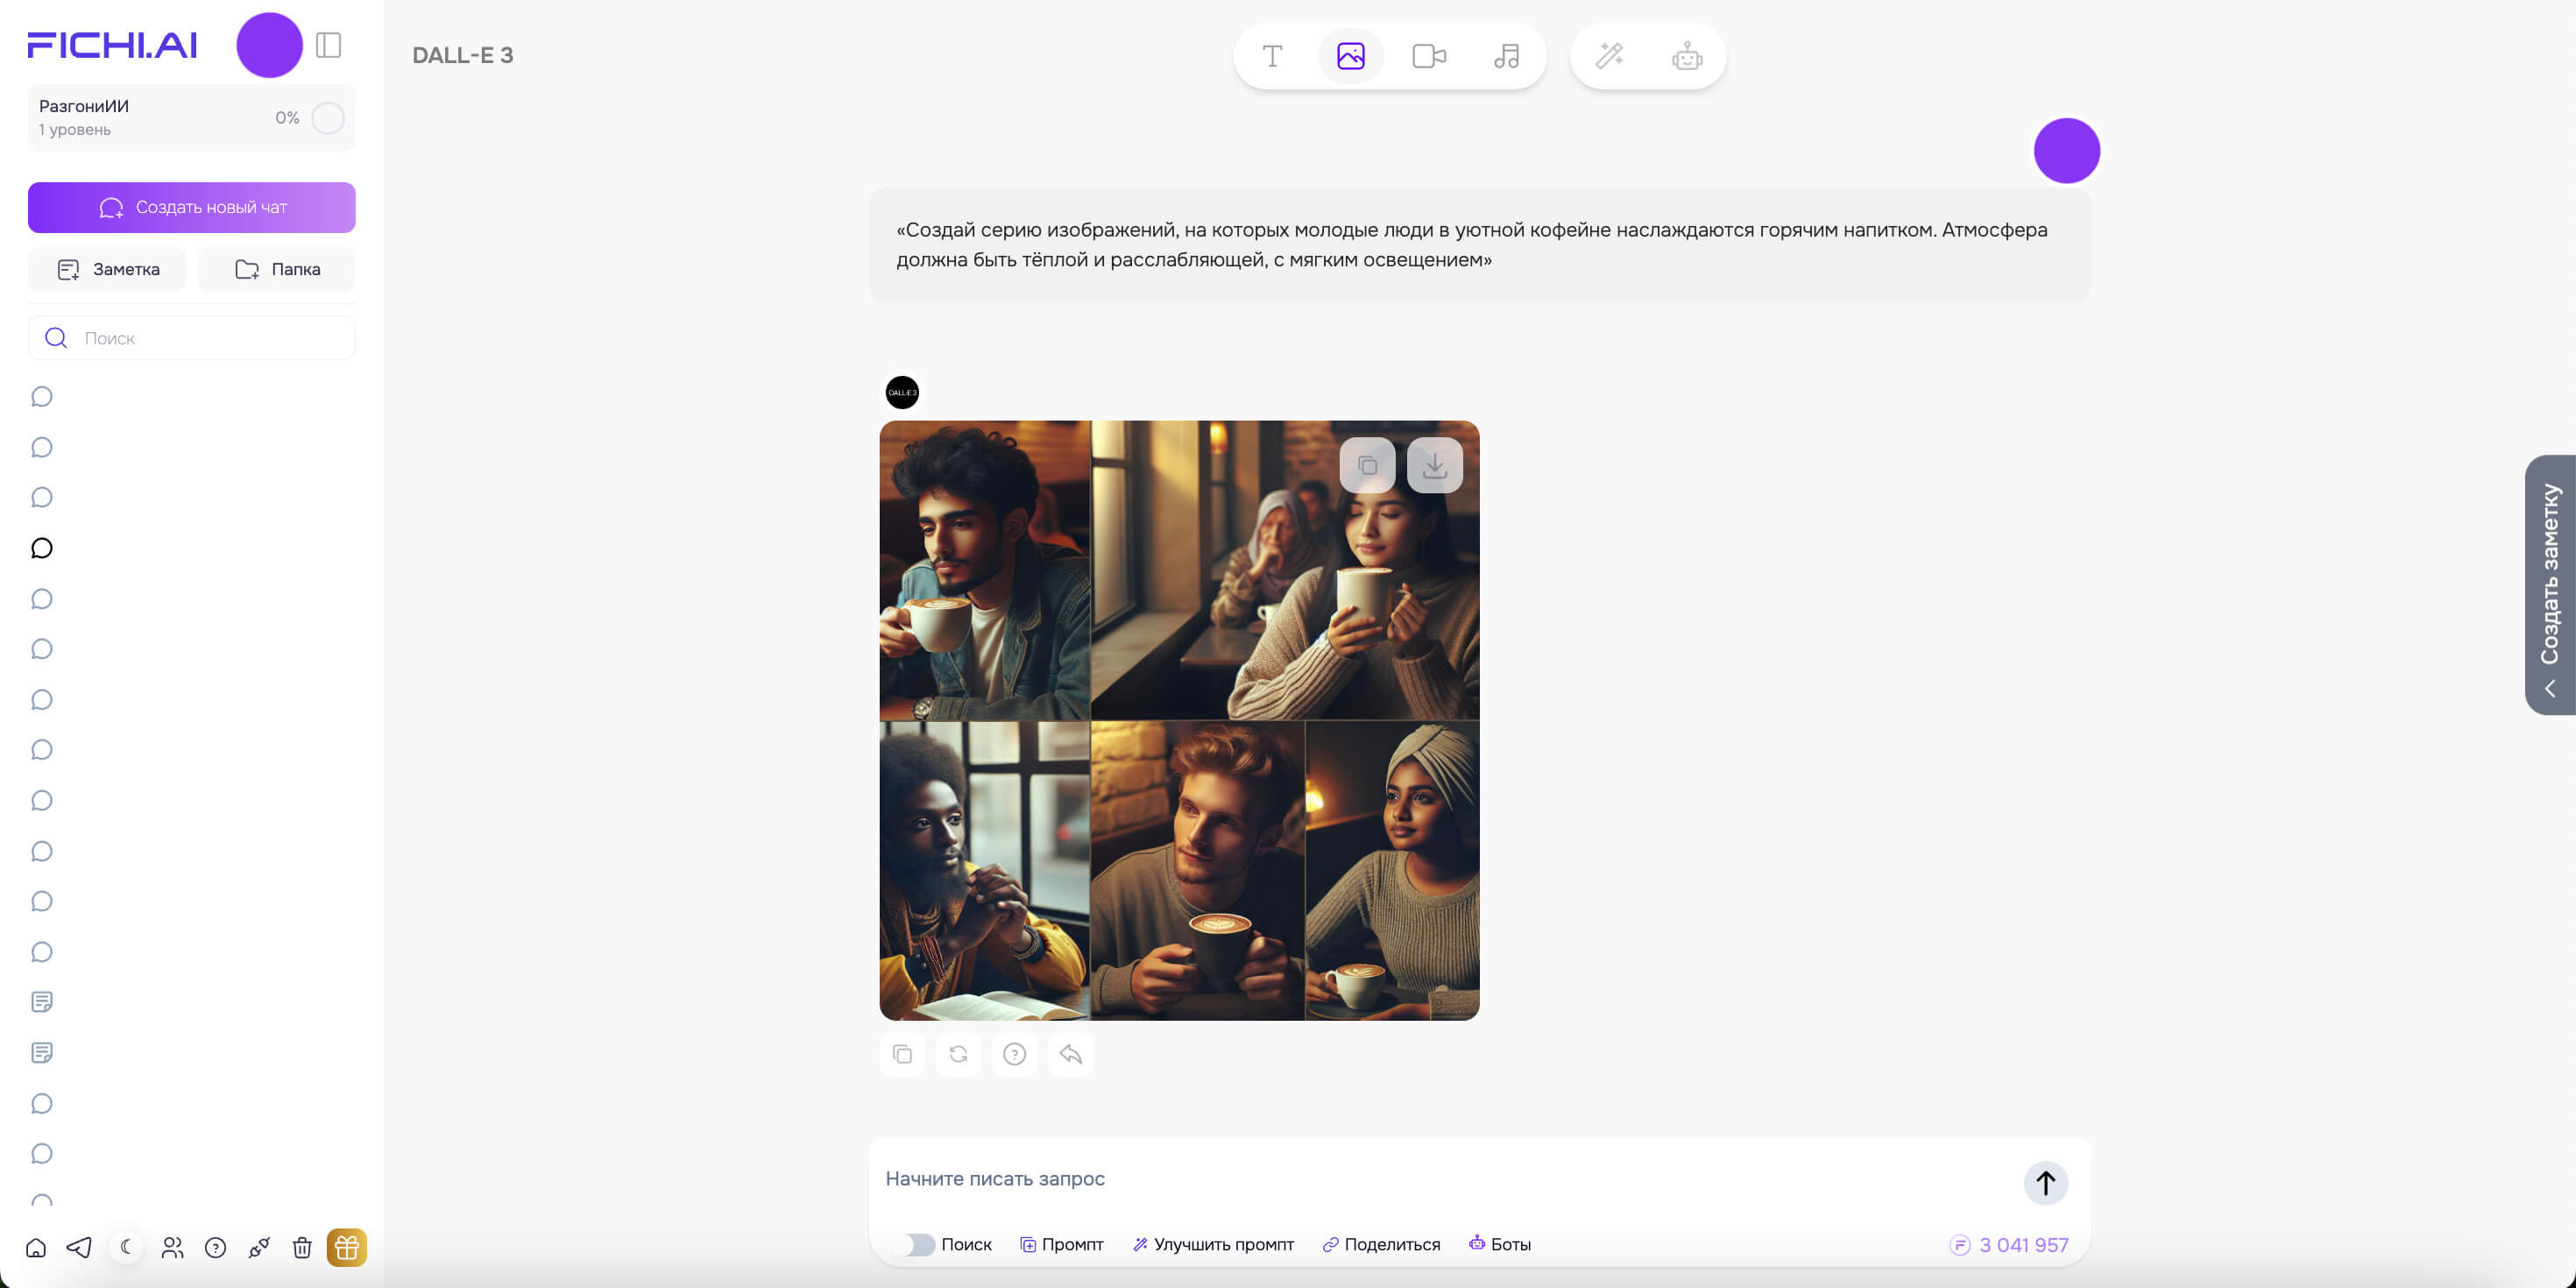This screenshot has width=2576, height=1288.
Task: Toggle dark mode with moon icon
Action: click(x=126, y=1247)
